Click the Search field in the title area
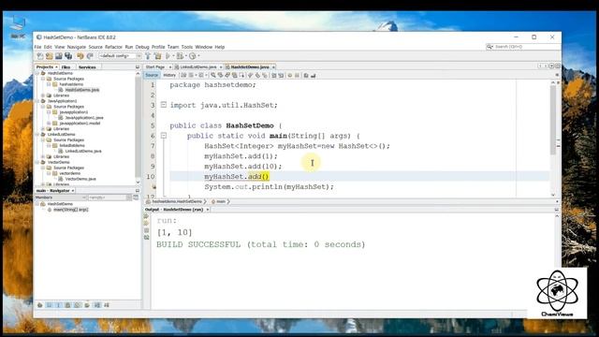The image size is (599, 337). (523, 47)
